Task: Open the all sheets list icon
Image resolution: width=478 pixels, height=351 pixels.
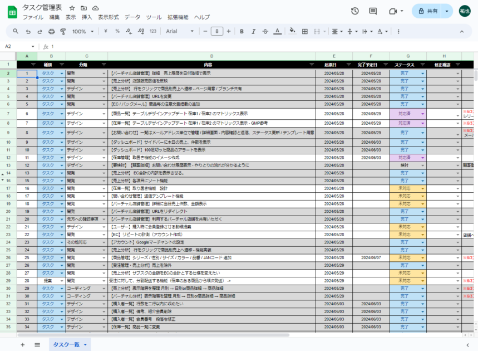Action: click(37, 345)
